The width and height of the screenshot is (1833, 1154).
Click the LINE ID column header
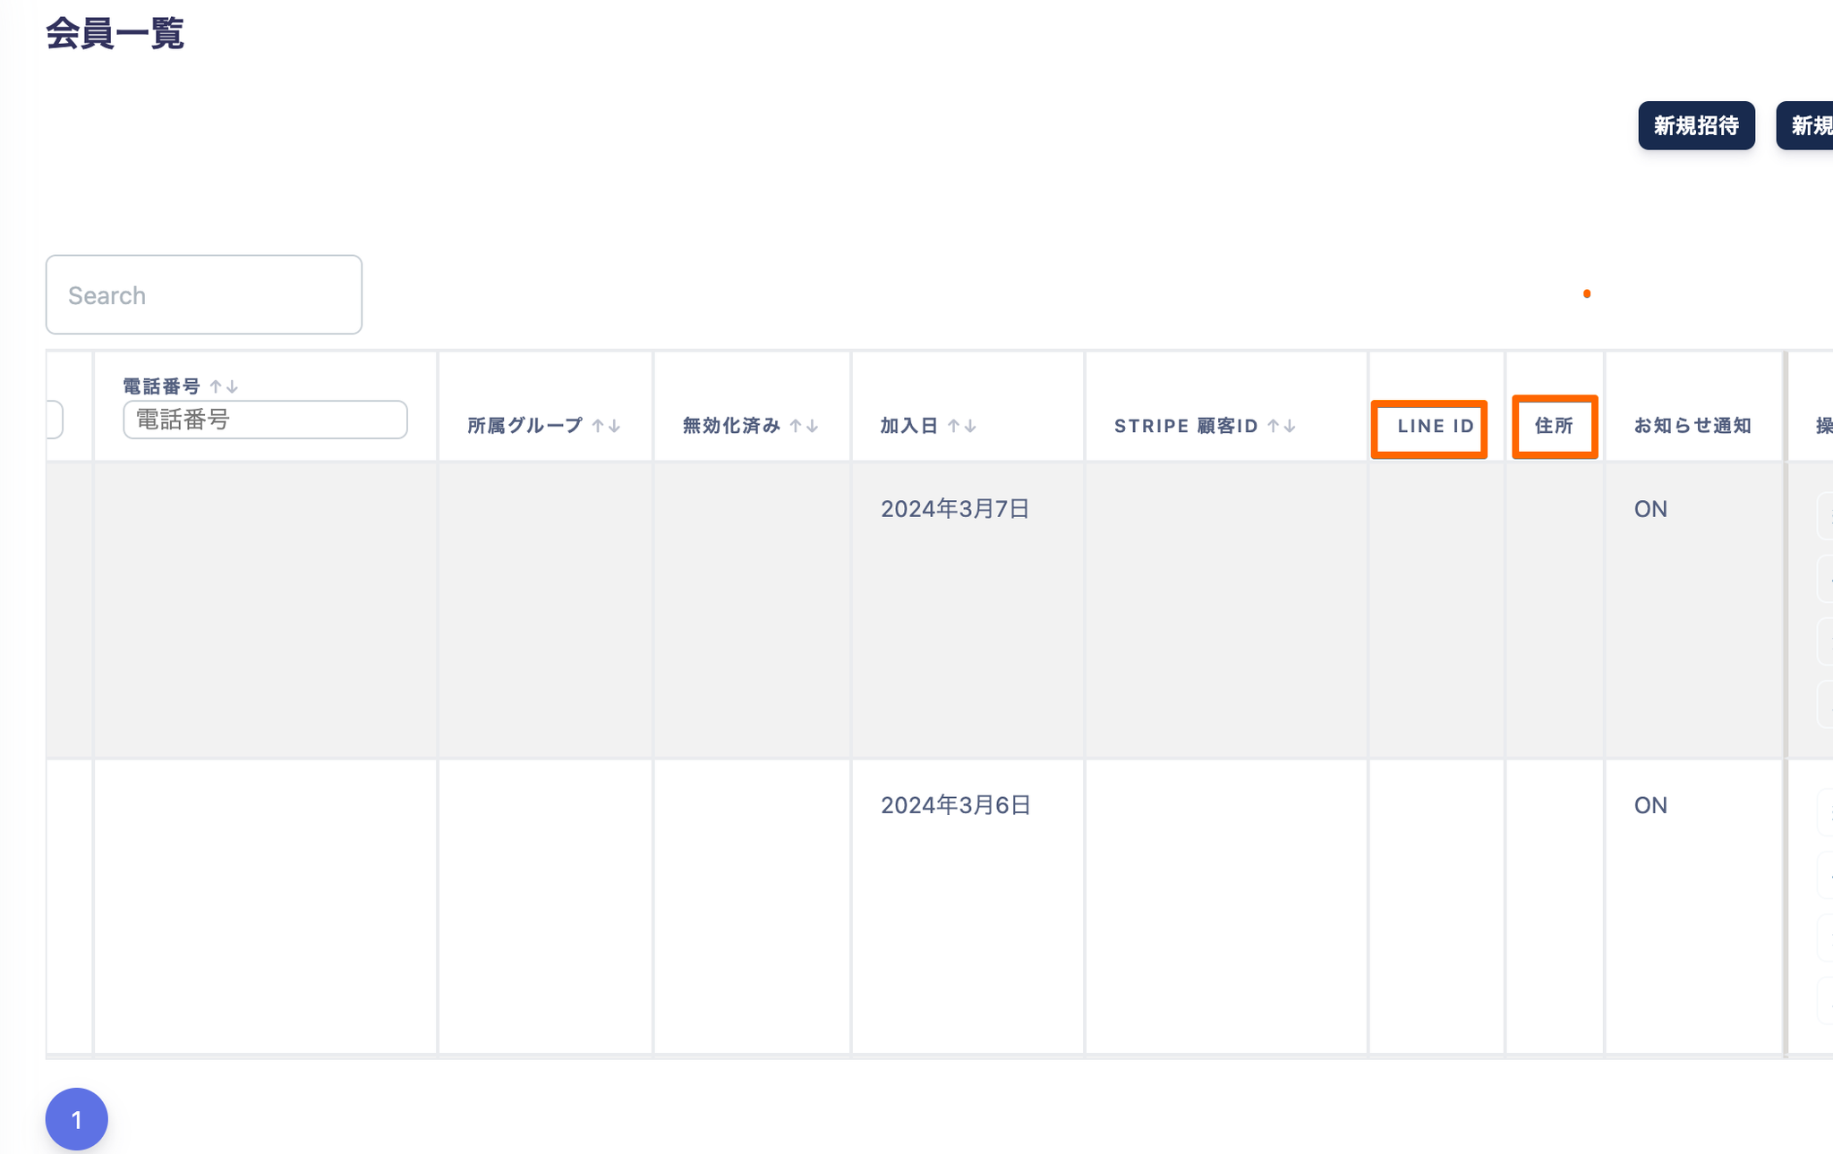1435,426
